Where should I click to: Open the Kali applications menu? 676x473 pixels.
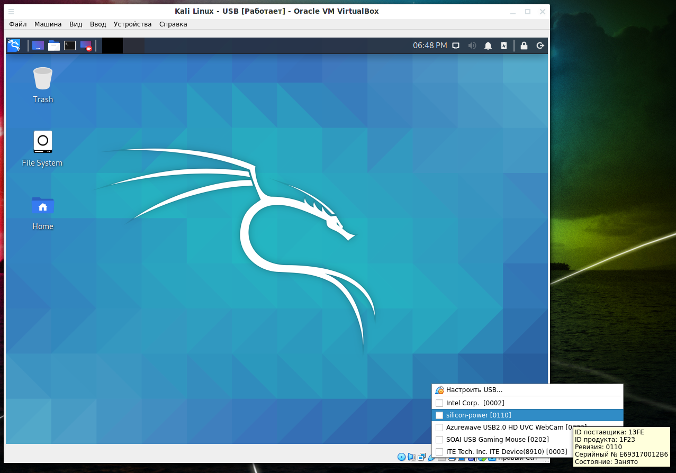pos(13,46)
